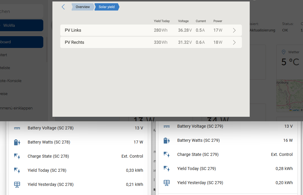Select the Solar yield breadcrumb tab
Image resolution: width=303 pixels, height=195 pixels.
pos(107,7)
